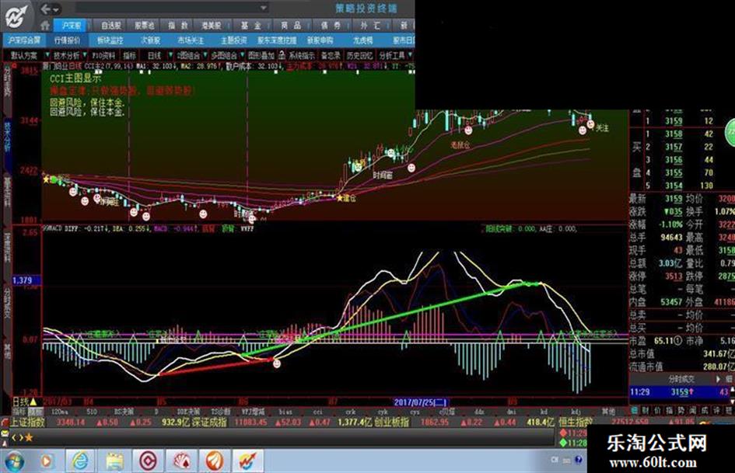Open the stock chart app taskbar icon
This screenshot has width=735, height=473.
pyautogui.click(x=248, y=461)
